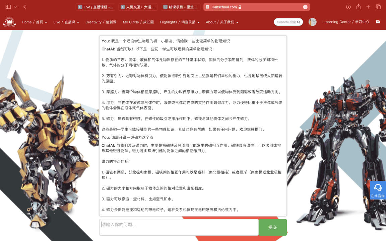
Task: Open Learning Center / 学习中心 link
Action: coord(346,22)
